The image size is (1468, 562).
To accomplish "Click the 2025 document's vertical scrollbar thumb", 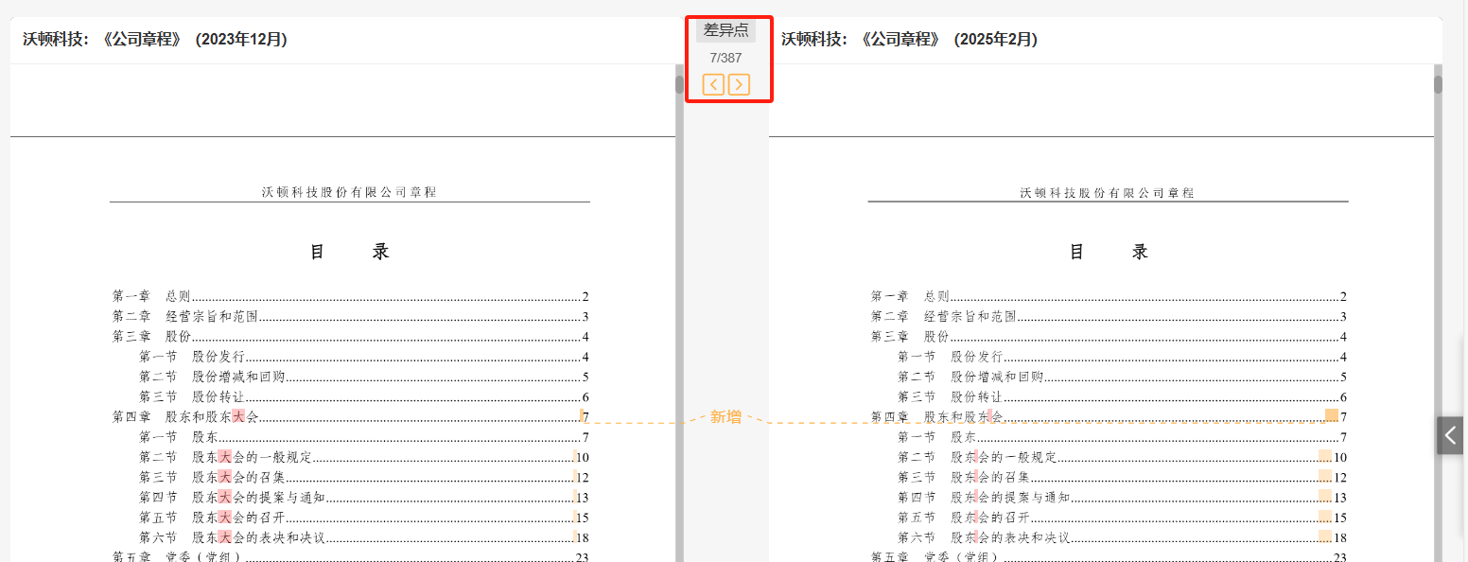I will point(1438,84).
